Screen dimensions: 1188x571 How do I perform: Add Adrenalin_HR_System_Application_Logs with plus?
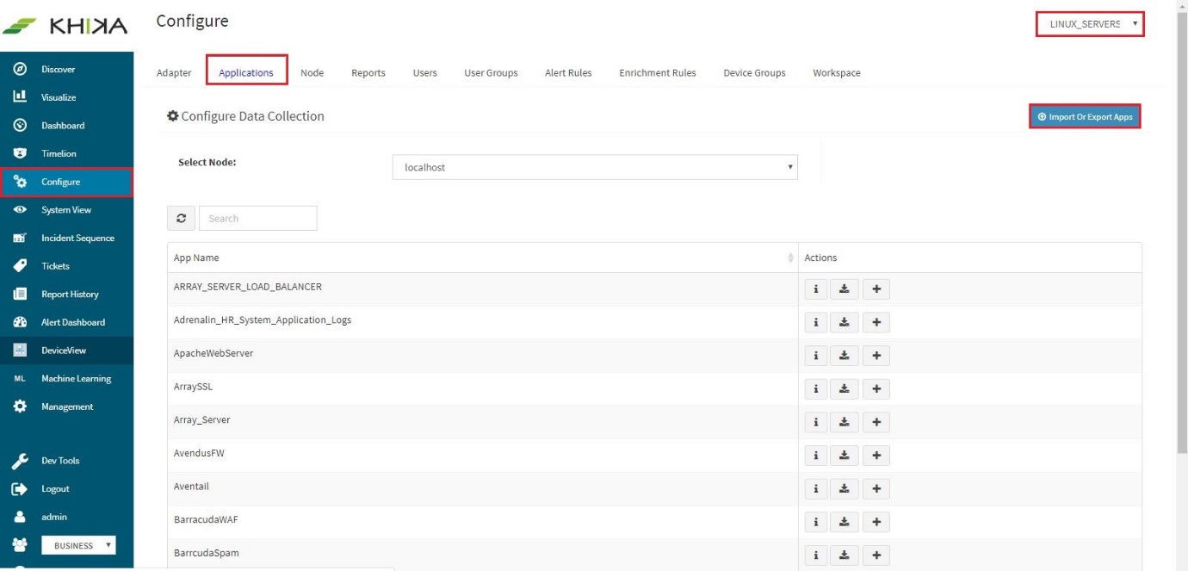876,323
